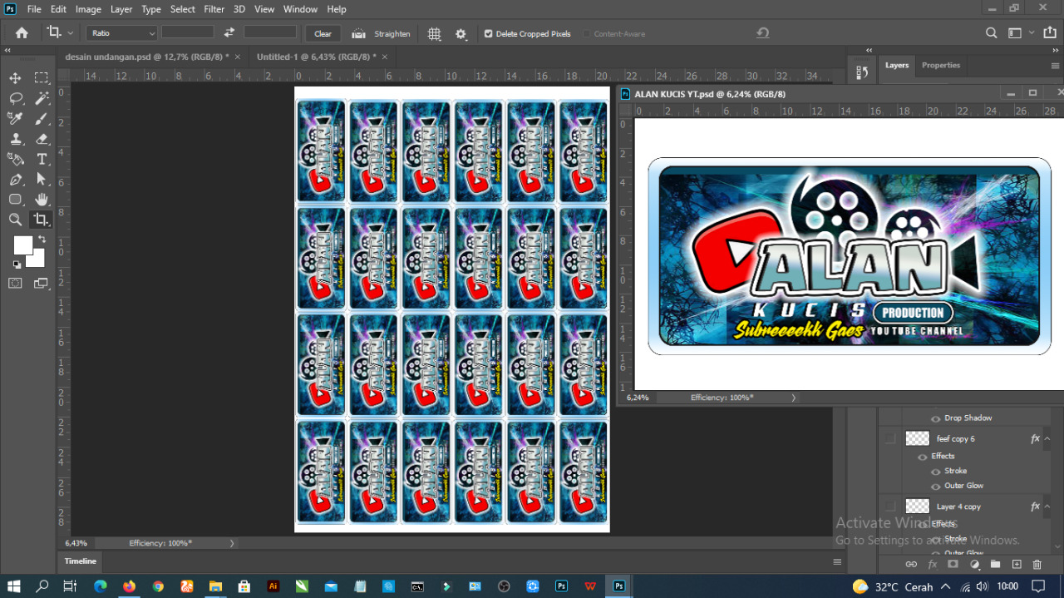1064x598 pixels.
Task: Open crop tool preset picker arrow
Action: [70, 33]
